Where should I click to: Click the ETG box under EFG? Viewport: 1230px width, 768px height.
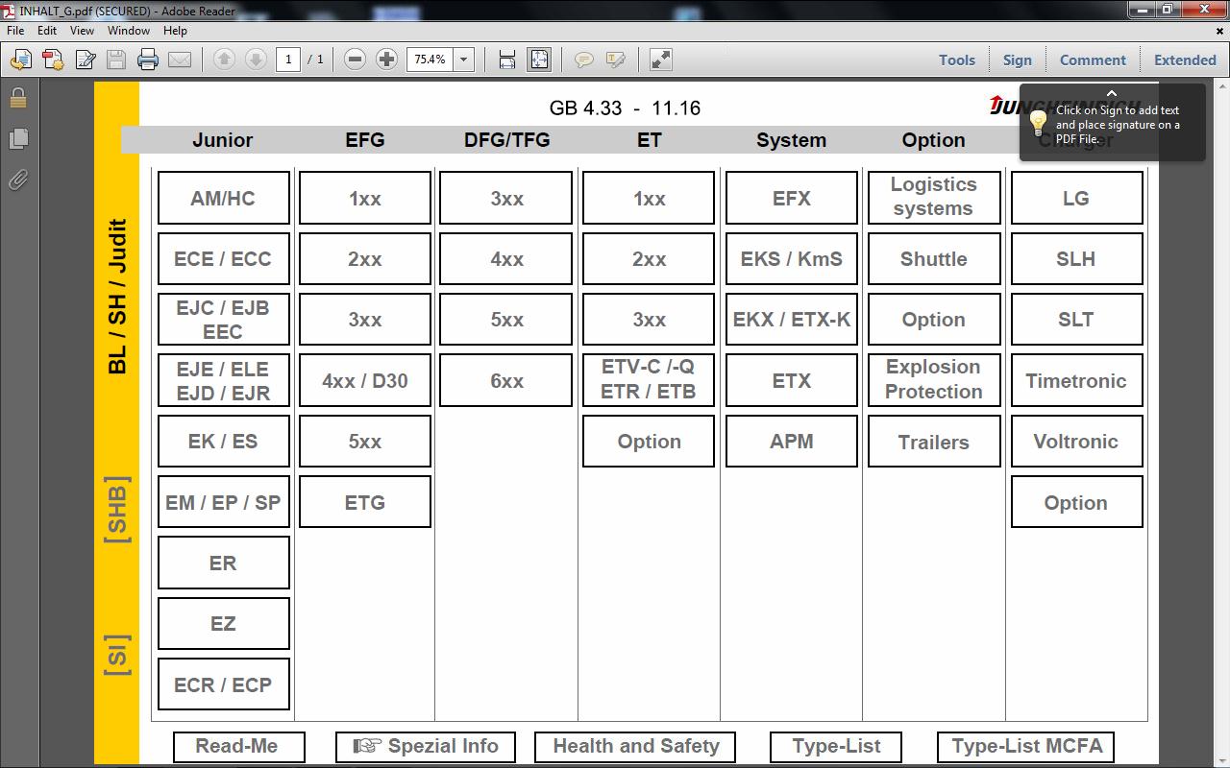365,502
